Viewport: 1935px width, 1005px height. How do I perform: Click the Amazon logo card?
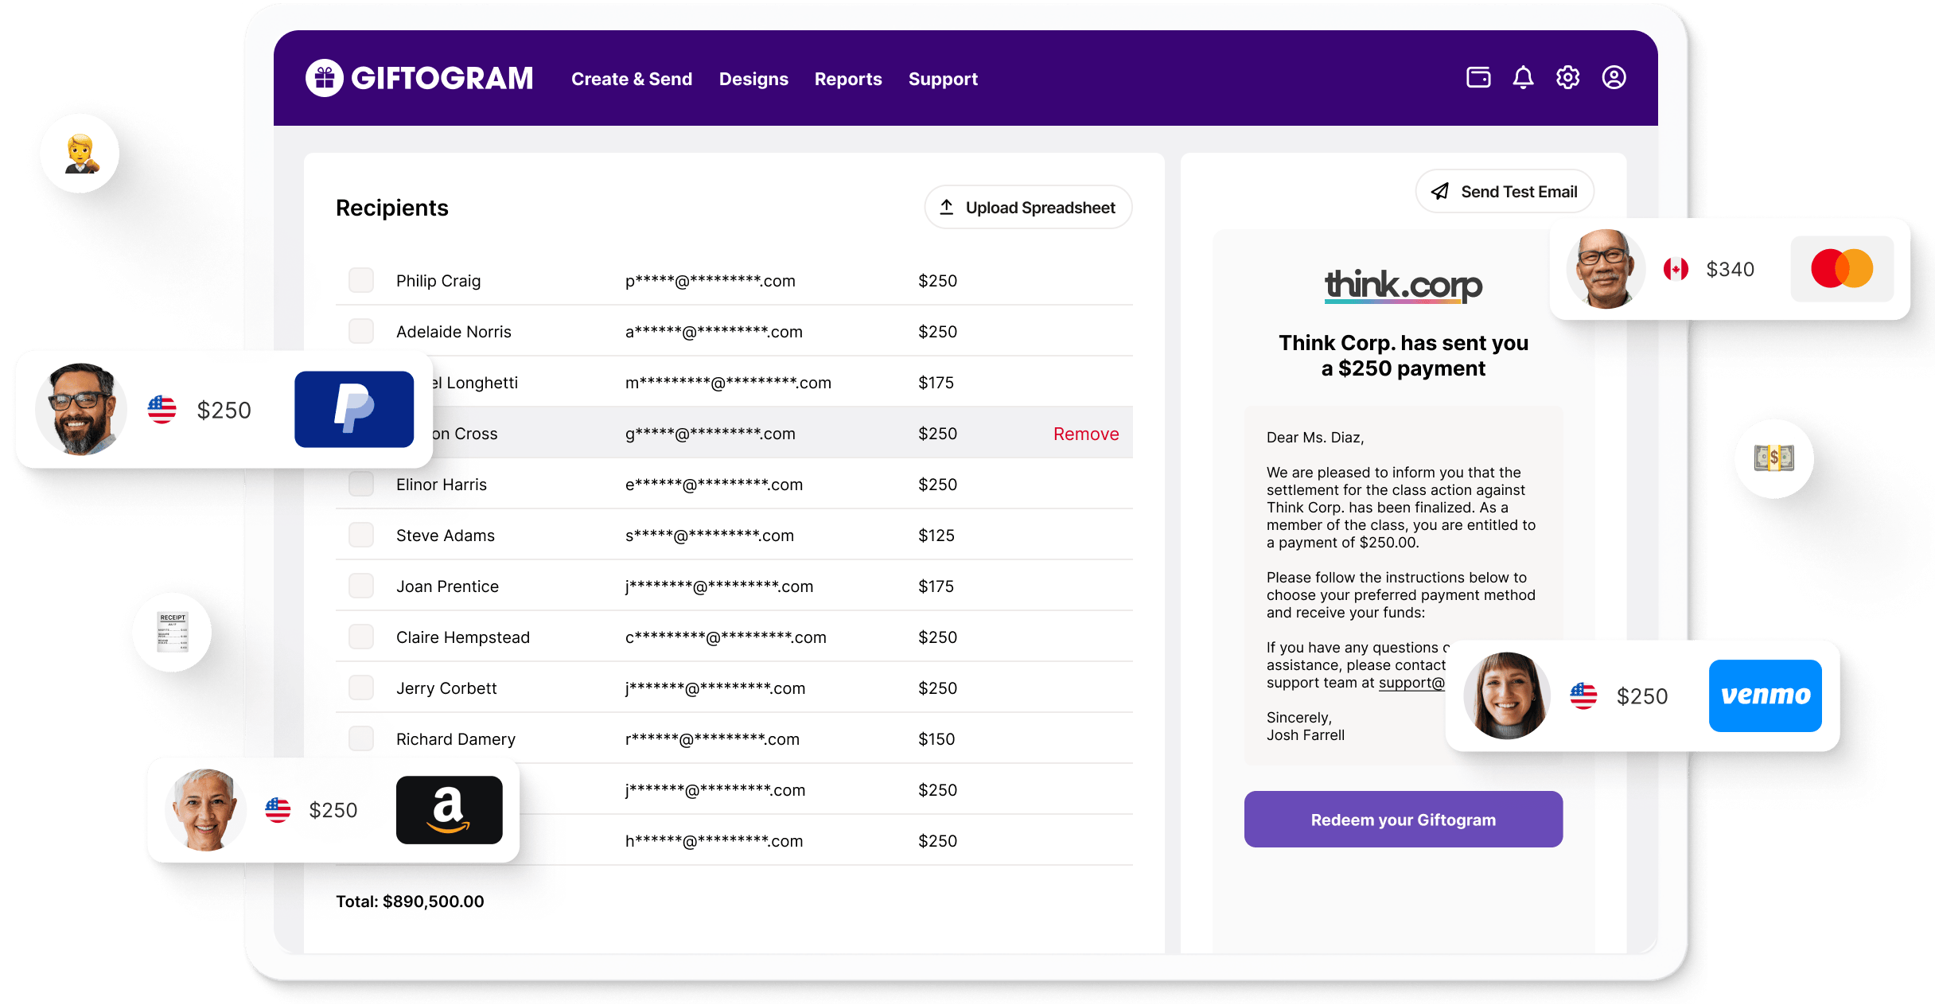click(450, 809)
